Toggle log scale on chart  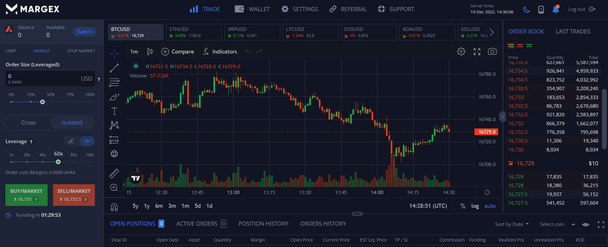click(x=475, y=206)
